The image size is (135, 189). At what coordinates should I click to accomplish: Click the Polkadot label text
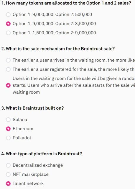22,138
